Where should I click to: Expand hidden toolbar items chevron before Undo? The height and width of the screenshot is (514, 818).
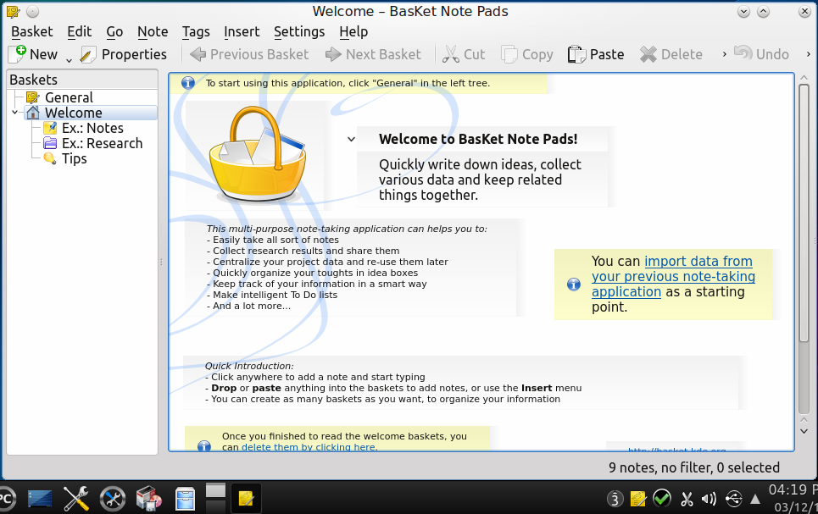(724, 53)
